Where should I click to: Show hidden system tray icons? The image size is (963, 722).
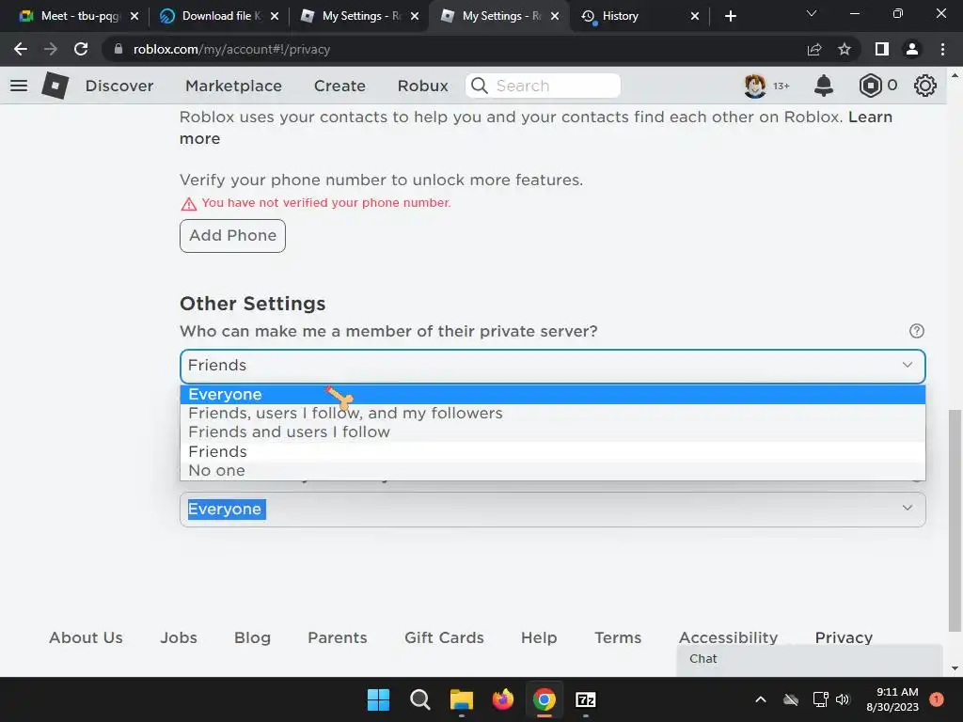760,699
